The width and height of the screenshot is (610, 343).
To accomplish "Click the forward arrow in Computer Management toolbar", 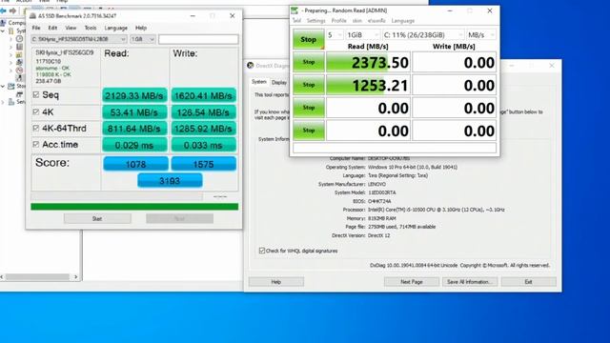I will coord(12,10).
